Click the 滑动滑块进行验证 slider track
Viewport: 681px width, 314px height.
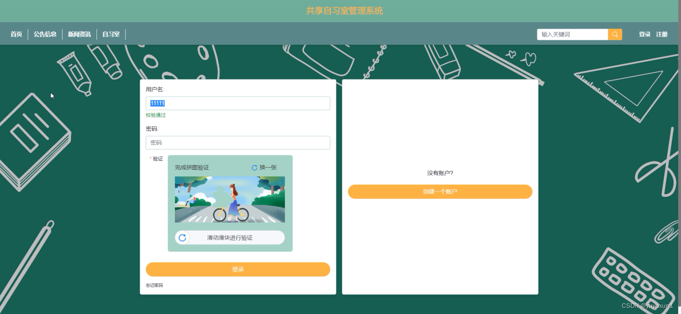230,238
